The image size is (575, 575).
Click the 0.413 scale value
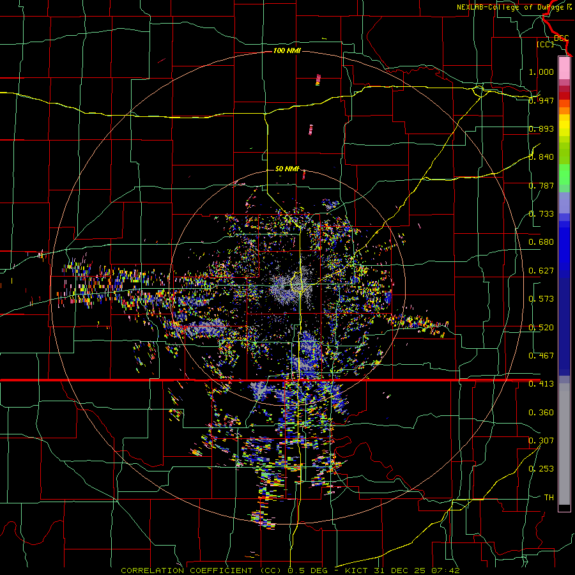pos(541,384)
